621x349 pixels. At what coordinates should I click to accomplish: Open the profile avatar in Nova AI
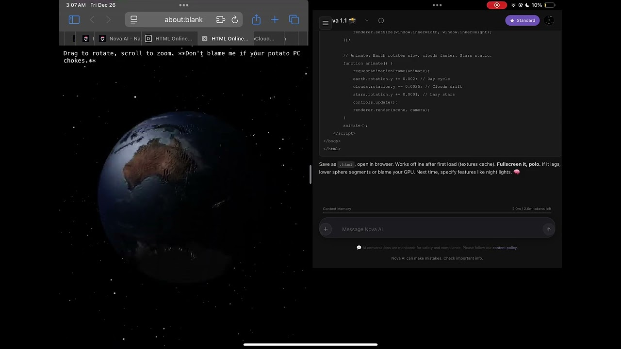(x=549, y=20)
